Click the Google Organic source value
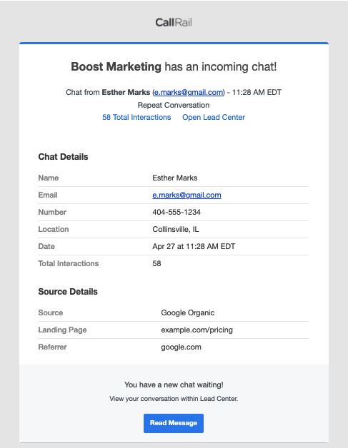Screen dimensions: 348x448 click(x=188, y=313)
